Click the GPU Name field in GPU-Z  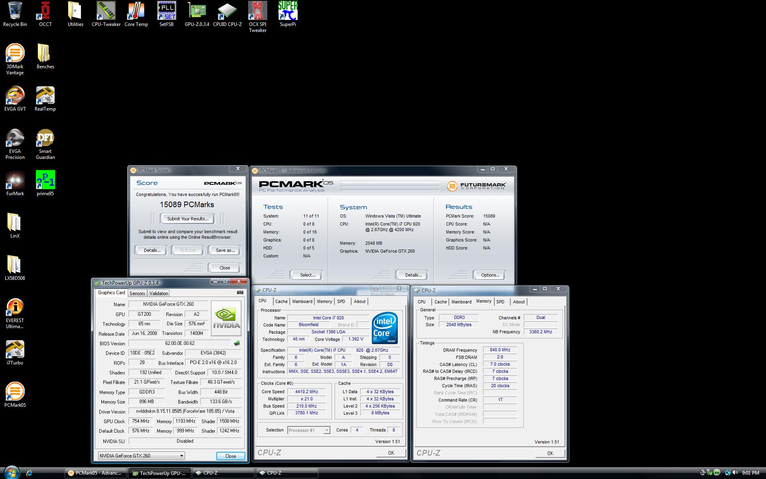click(x=168, y=304)
